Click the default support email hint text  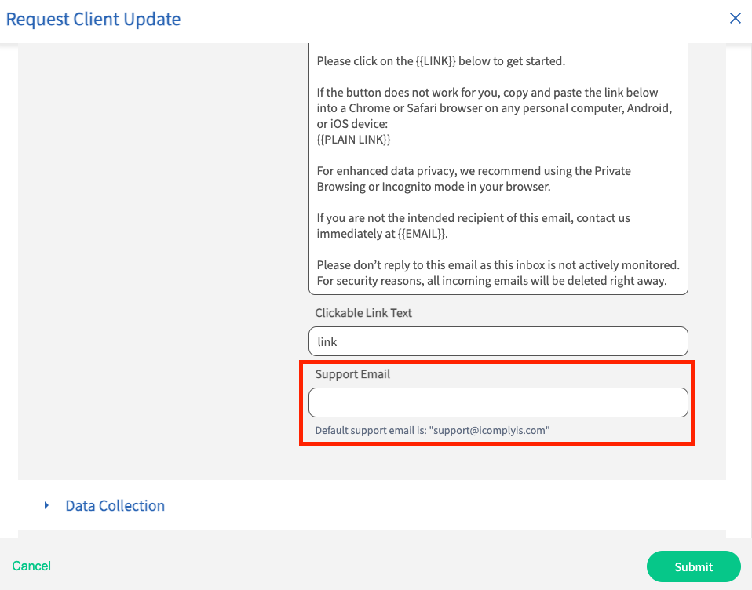click(432, 430)
